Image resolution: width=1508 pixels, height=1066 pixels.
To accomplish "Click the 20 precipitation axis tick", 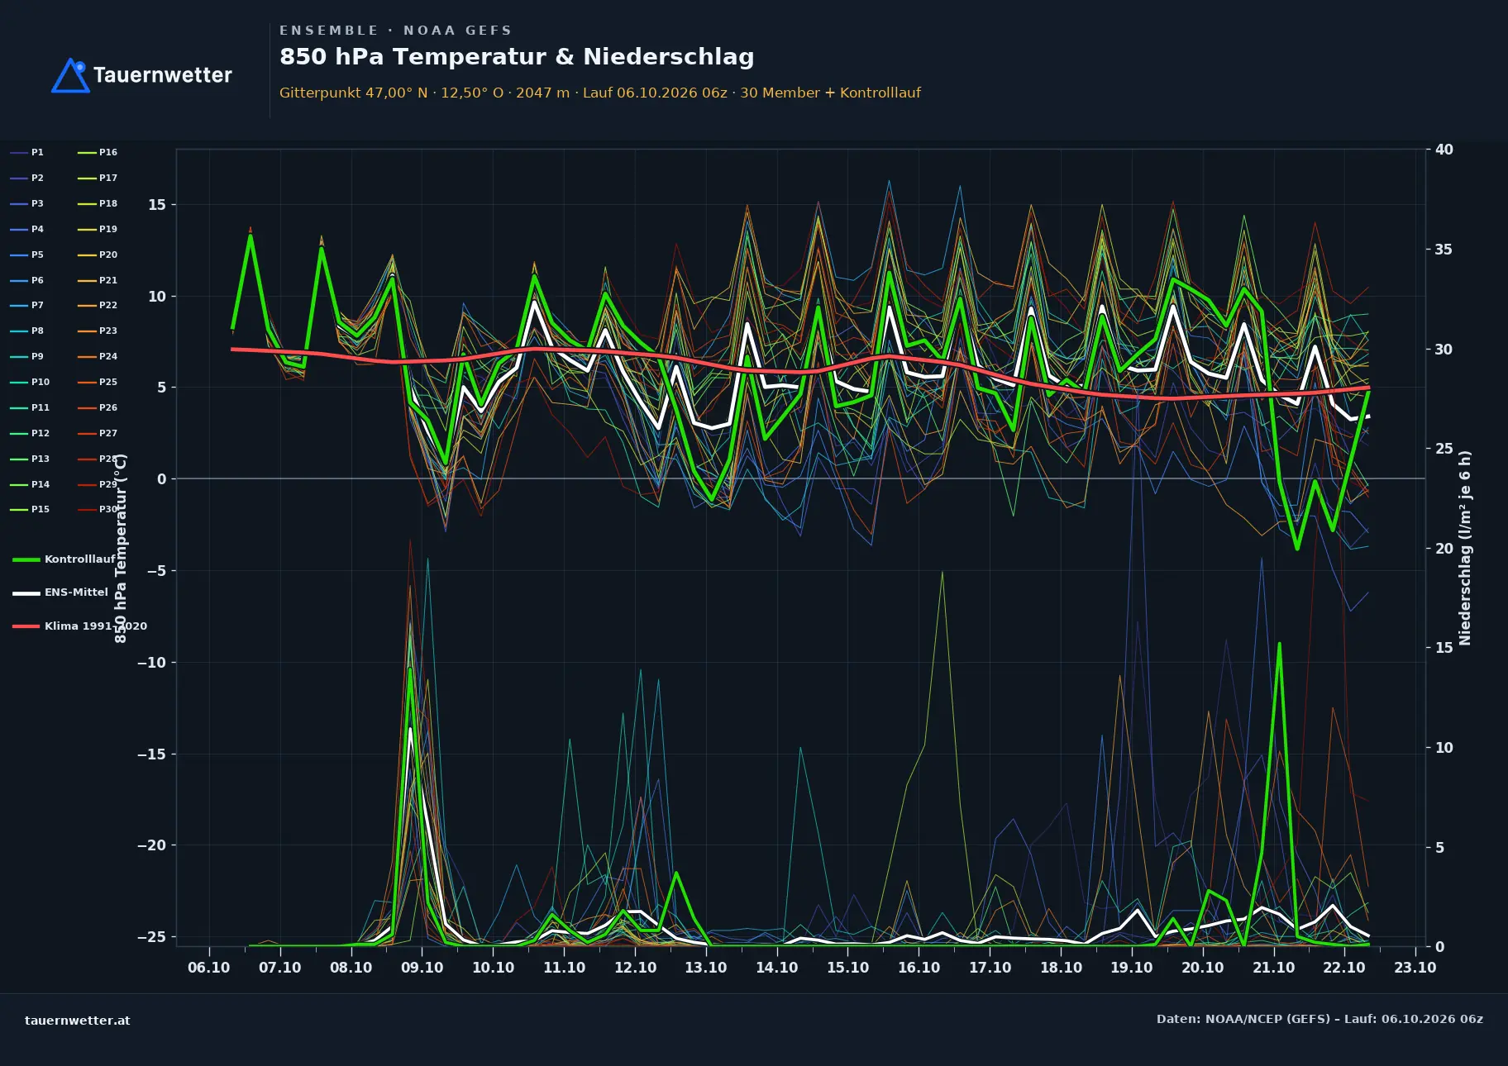I will click(x=1444, y=549).
